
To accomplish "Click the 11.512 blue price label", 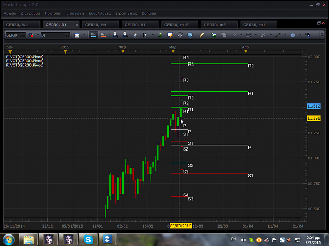I will (314, 106).
